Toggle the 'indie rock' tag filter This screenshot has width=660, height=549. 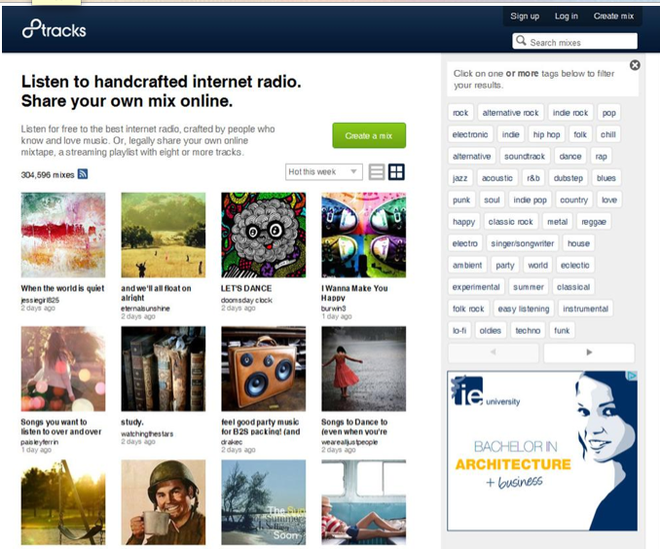[x=570, y=113]
